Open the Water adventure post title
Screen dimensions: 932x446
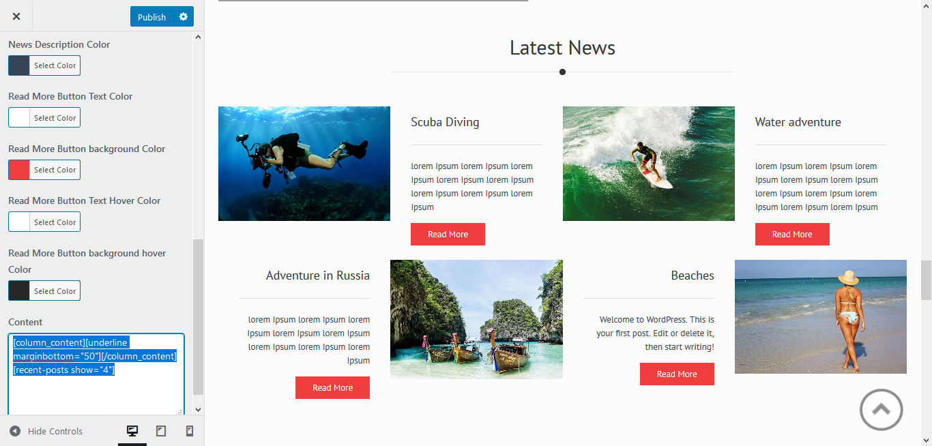(798, 122)
